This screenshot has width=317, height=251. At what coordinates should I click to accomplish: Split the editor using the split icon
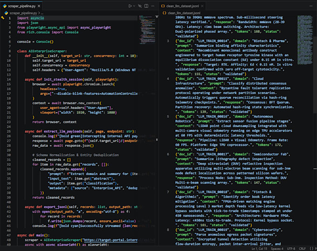[146, 6]
